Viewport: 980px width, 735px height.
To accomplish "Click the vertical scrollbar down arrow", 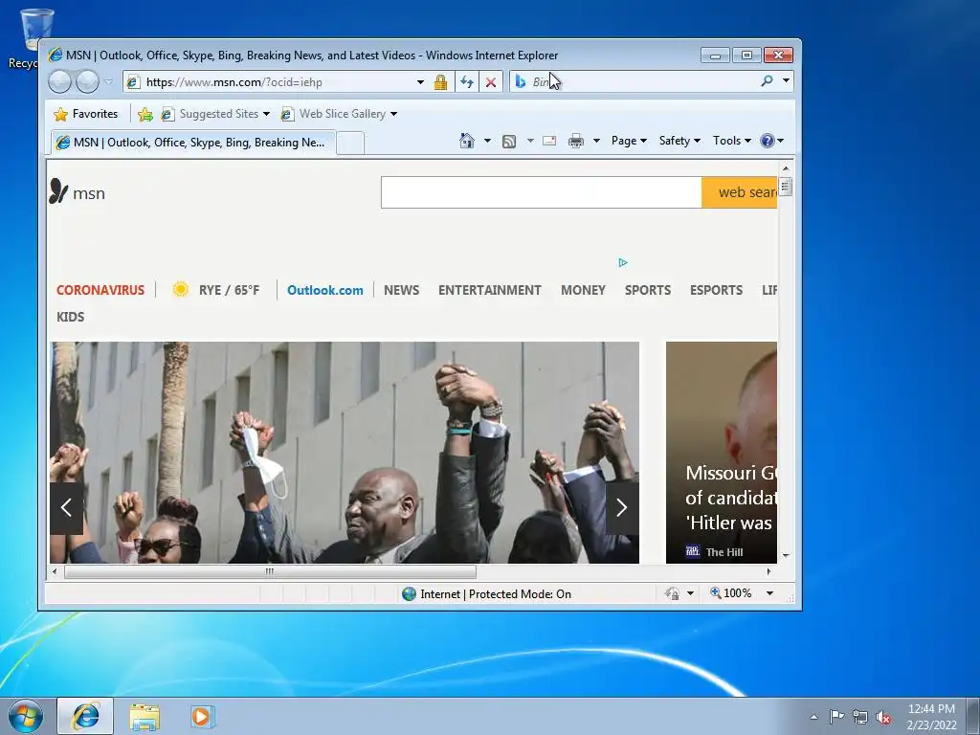I will click(x=786, y=555).
